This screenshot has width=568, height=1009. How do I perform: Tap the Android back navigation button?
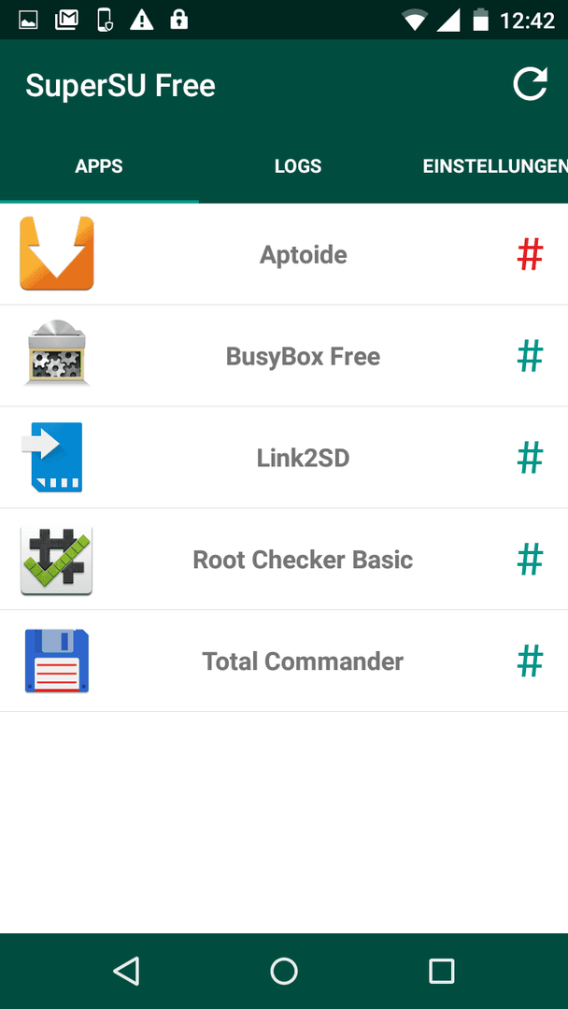[x=127, y=971]
